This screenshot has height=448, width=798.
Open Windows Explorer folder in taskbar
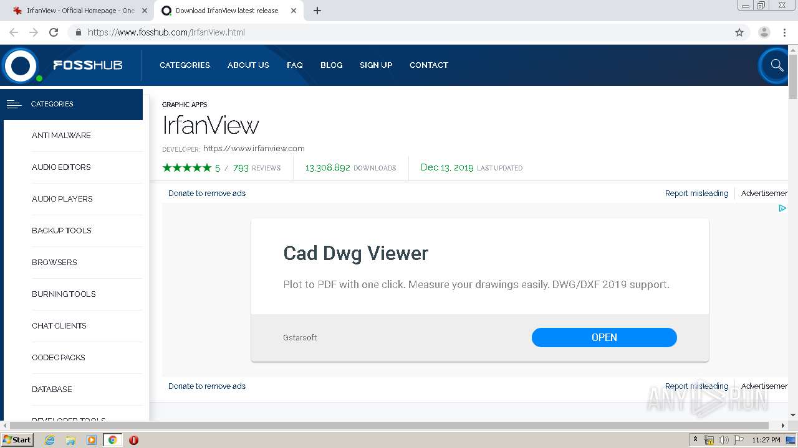click(70, 440)
